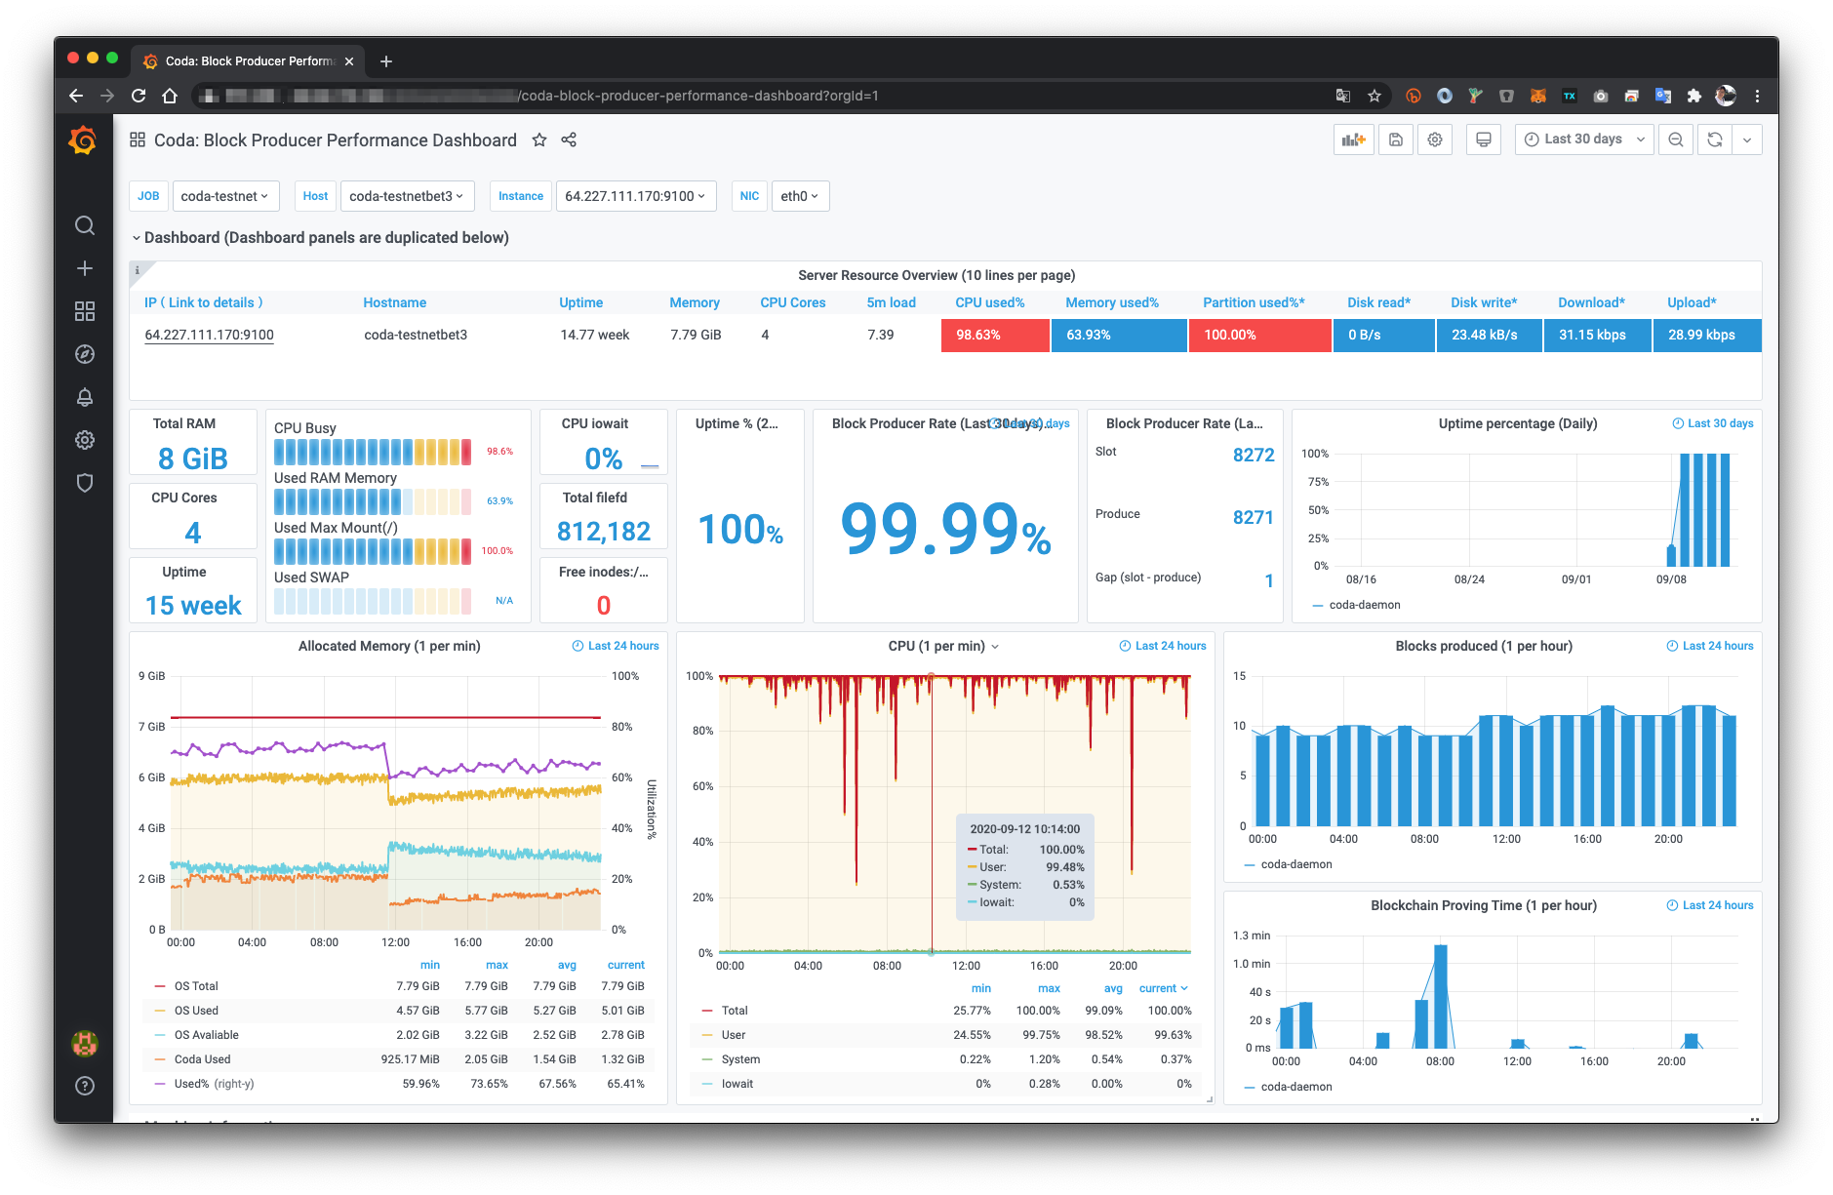Change the Coda Used legend line color
Viewport: 1833px width, 1195px height.
pos(160,1059)
